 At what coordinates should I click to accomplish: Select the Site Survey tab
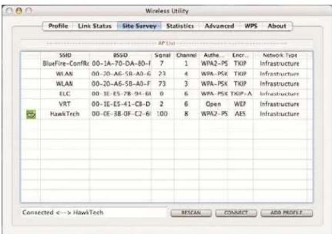coord(139,26)
